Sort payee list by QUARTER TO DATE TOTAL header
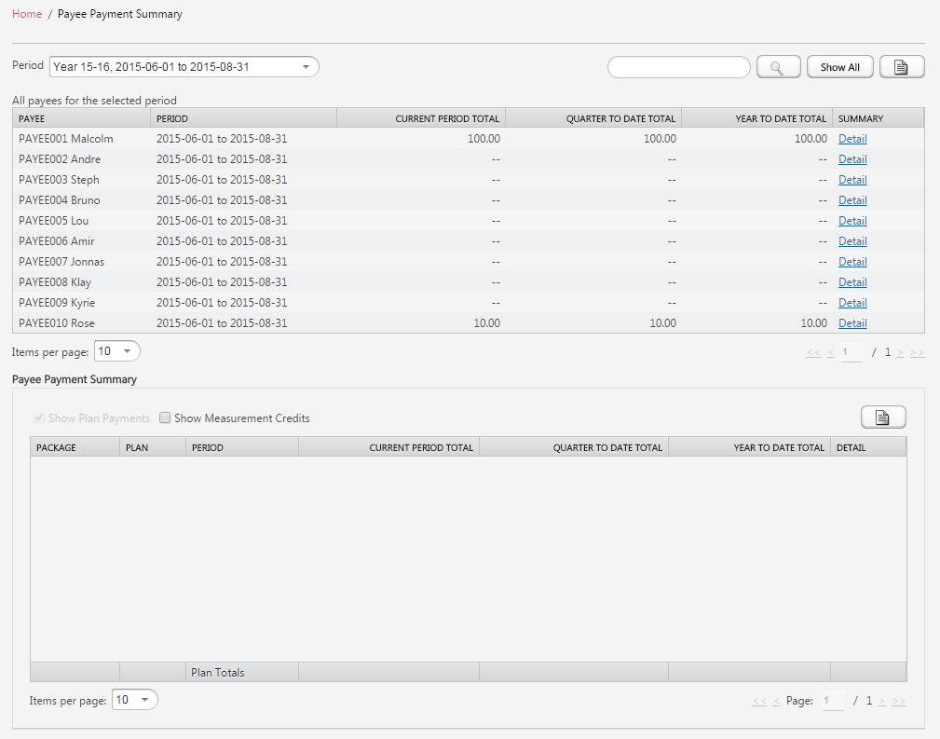This screenshot has height=739, width=940. pos(593,118)
